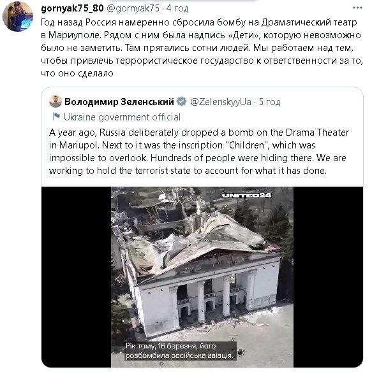The height and width of the screenshot is (372, 372).
Task: Open the three-dots more options menu
Action: (357, 8)
